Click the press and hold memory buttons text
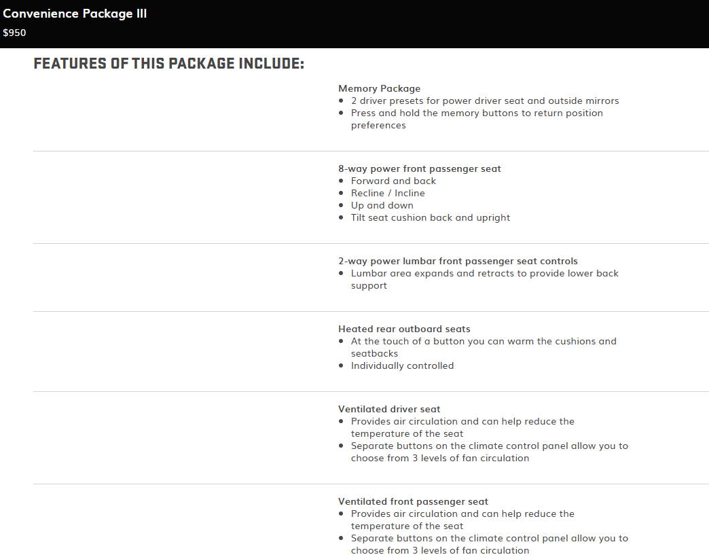Screen dimensions: 709x557 (x=477, y=119)
